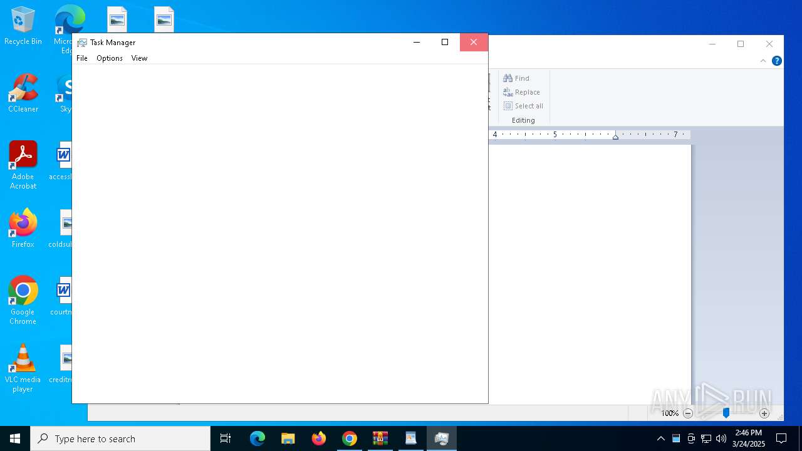Open the notification center icon

point(781,438)
